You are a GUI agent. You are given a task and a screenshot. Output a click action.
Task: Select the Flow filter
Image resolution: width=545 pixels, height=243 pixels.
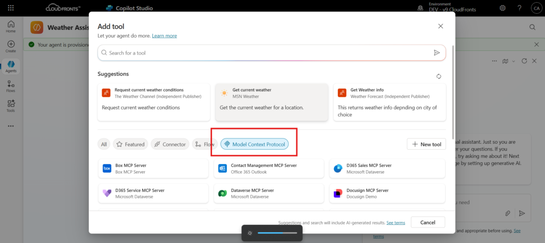pos(205,144)
